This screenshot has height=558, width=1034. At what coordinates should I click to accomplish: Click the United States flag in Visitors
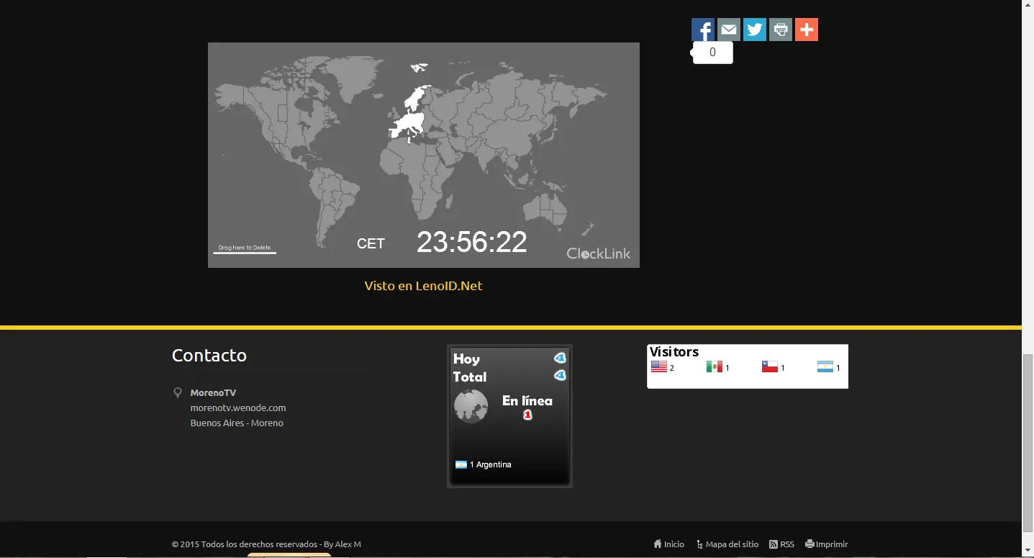pyautogui.click(x=659, y=366)
